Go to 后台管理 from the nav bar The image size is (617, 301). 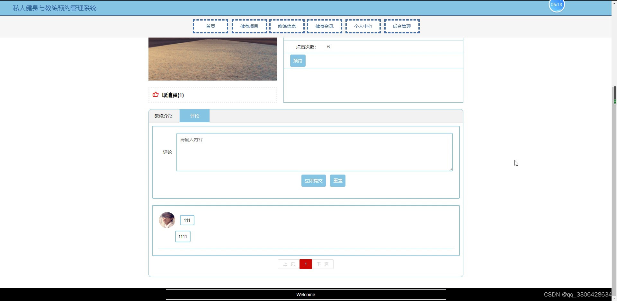click(x=402, y=26)
